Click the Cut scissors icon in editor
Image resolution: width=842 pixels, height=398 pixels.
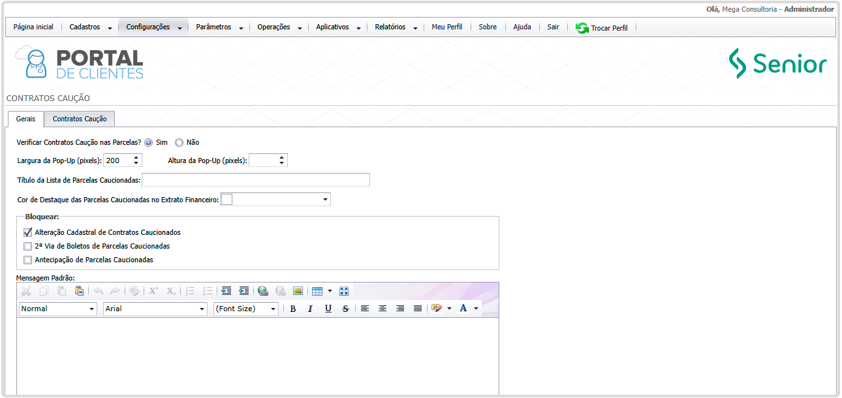[26, 291]
